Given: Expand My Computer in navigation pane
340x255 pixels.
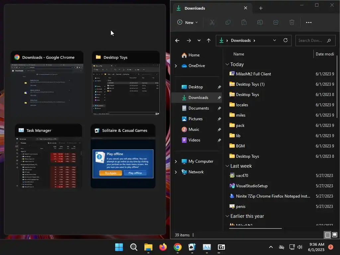Looking at the screenshot, I should pos(176,161).
